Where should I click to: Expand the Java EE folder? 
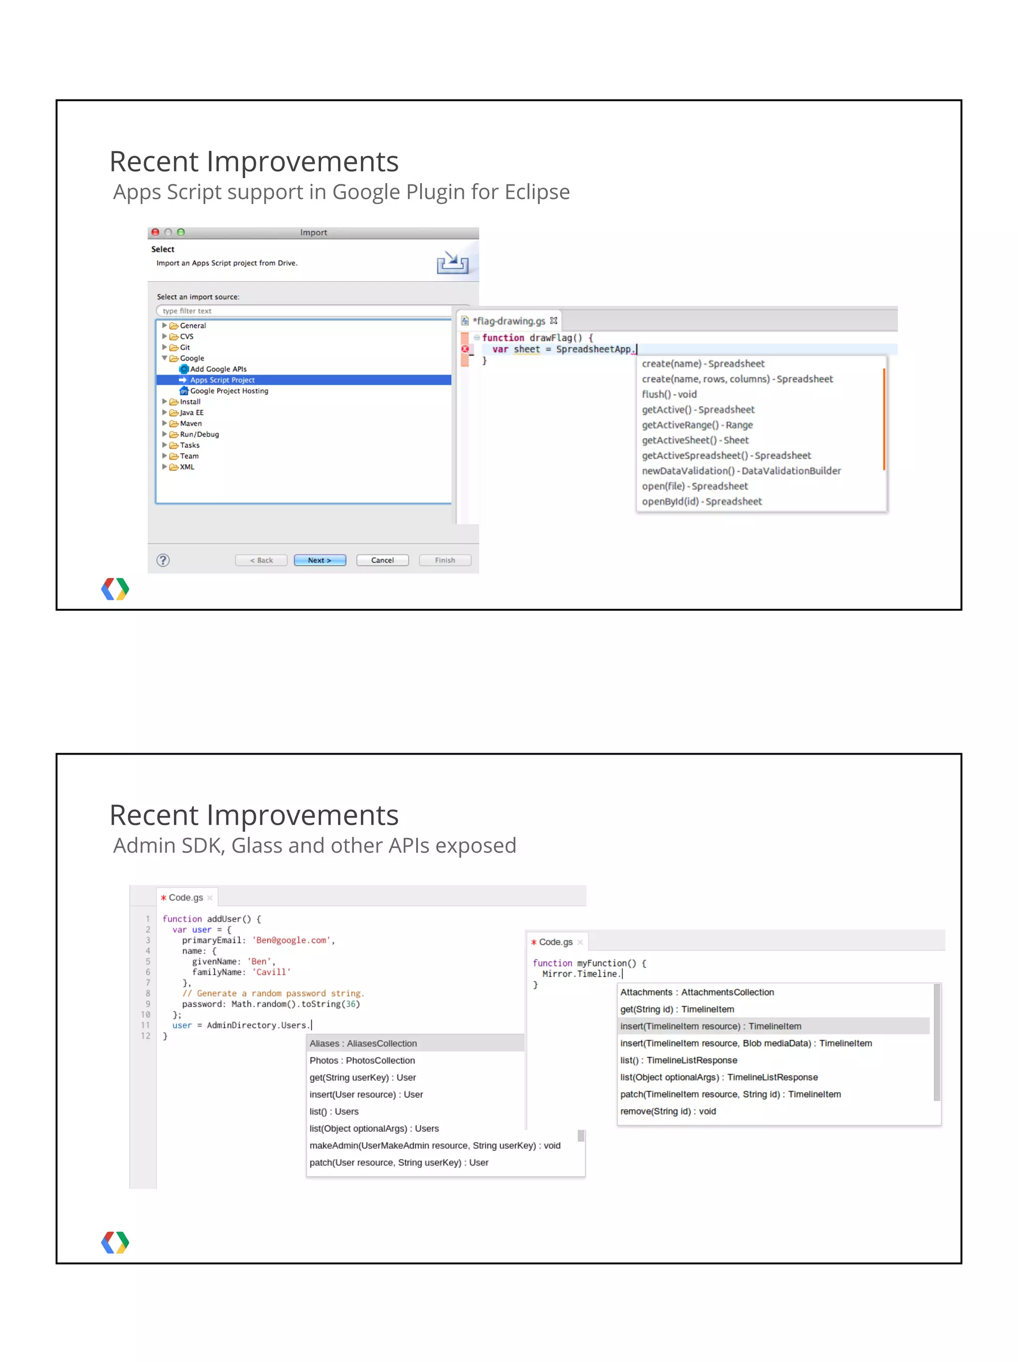click(x=164, y=412)
